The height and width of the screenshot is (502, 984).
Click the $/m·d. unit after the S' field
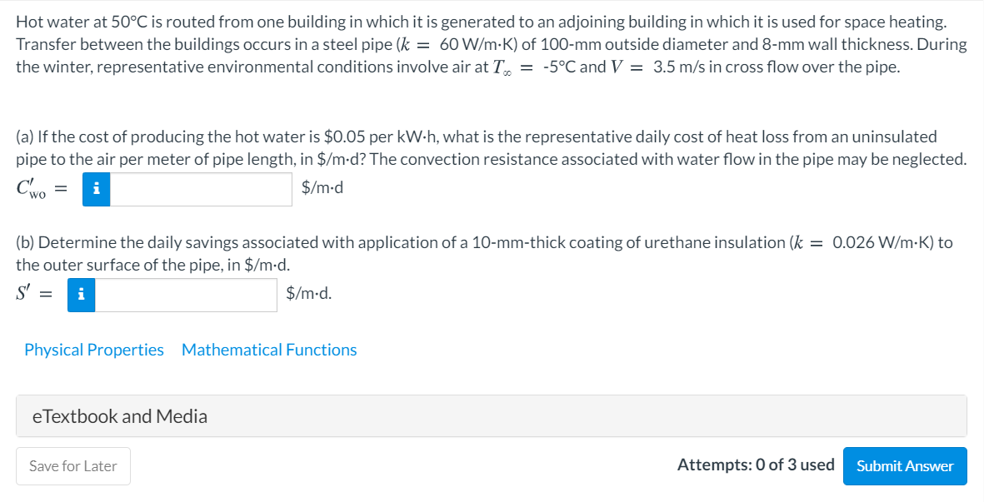pyautogui.click(x=309, y=293)
